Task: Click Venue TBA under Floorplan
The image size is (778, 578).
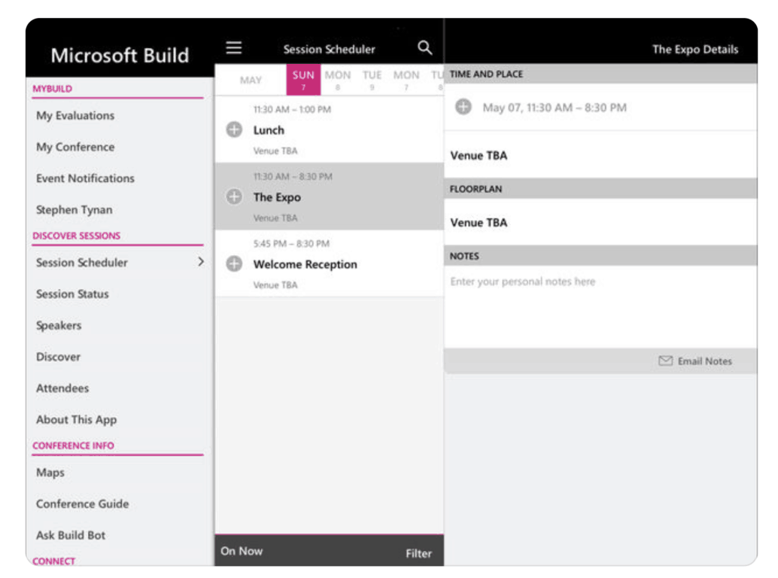Action: (x=479, y=223)
